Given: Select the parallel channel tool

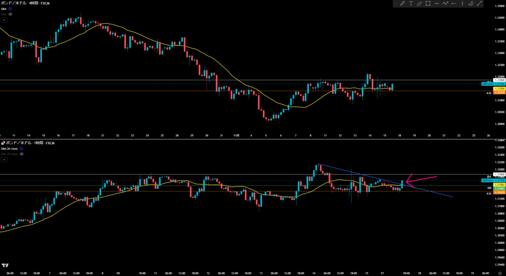Looking at the screenshot, I should point(470,4).
